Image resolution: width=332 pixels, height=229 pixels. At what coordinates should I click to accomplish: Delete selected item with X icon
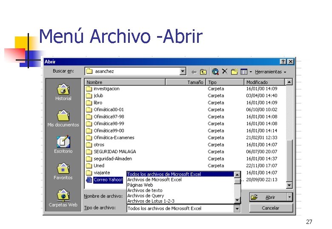point(225,72)
